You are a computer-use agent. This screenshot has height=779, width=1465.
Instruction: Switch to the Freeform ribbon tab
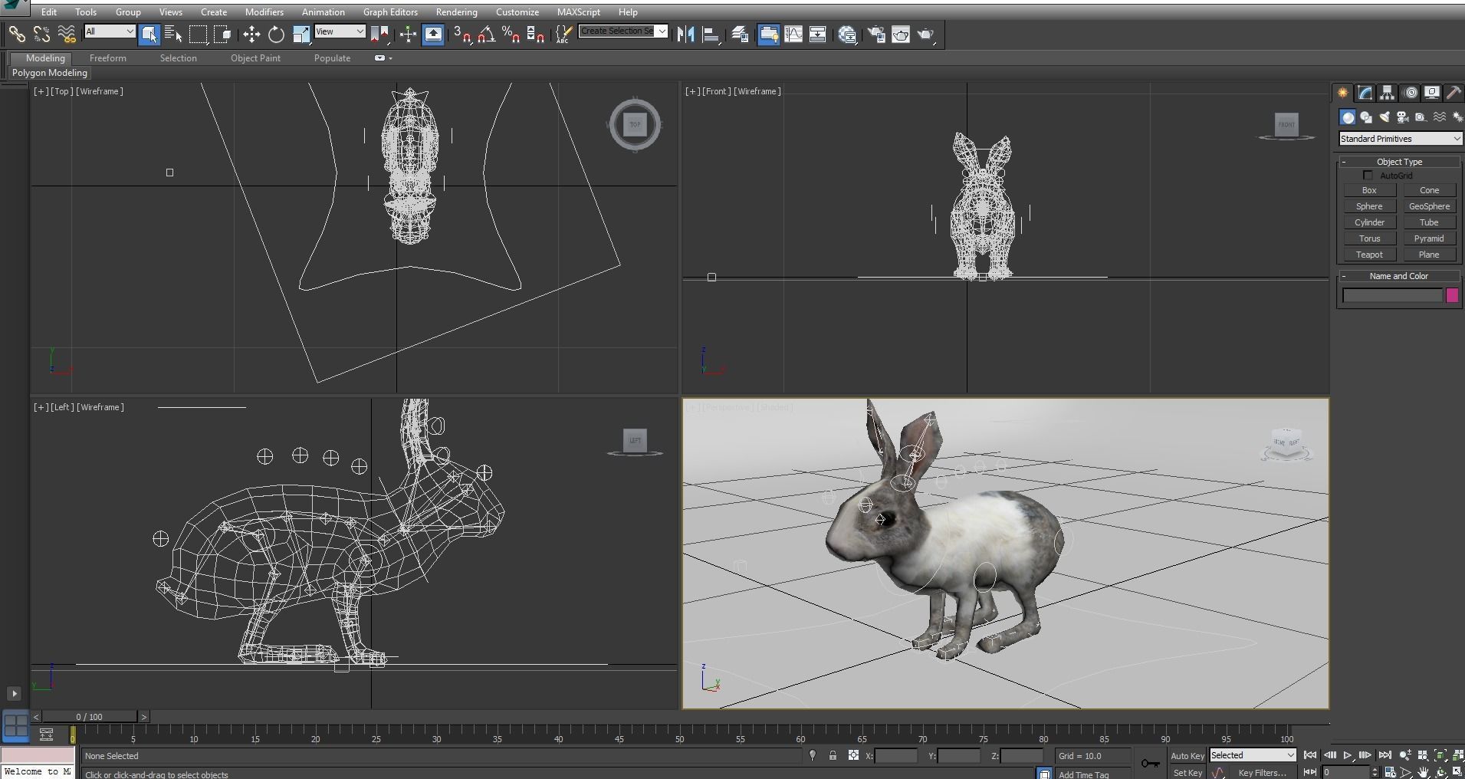click(107, 58)
